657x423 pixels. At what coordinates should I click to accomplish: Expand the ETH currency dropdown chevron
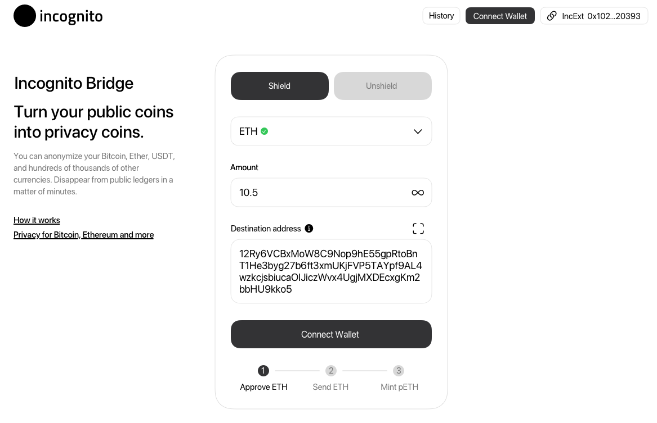click(418, 131)
